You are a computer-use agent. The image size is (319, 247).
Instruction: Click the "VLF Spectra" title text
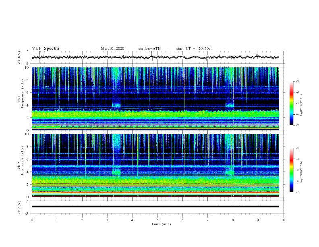(46, 48)
